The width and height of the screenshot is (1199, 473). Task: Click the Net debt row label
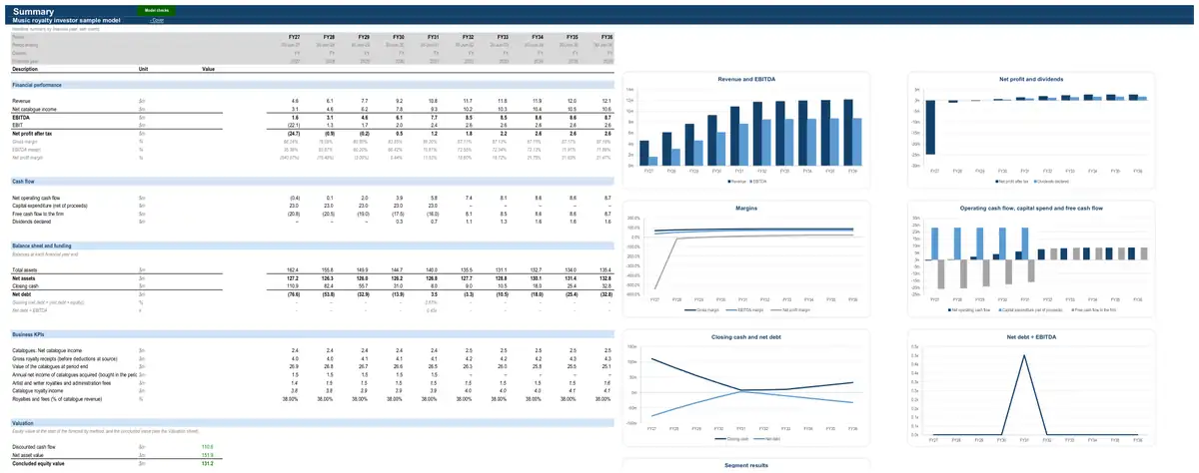(x=21, y=294)
